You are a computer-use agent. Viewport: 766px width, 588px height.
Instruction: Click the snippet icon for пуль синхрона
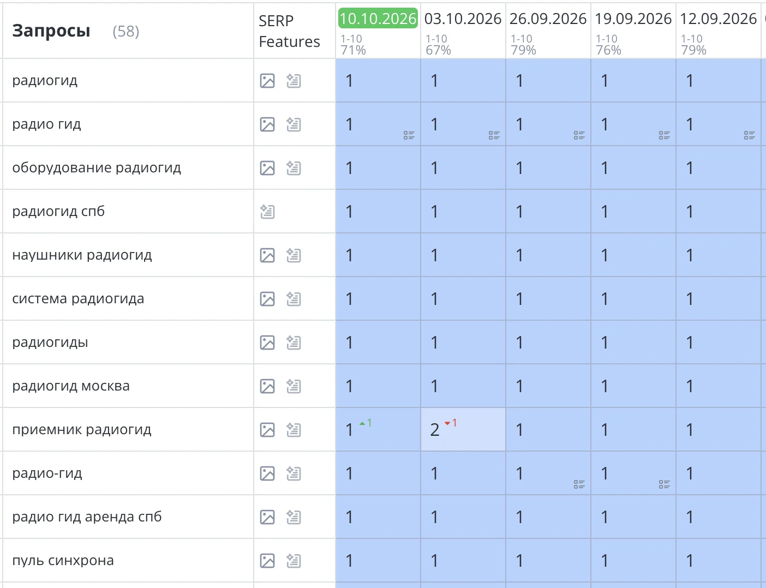tap(294, 561)
